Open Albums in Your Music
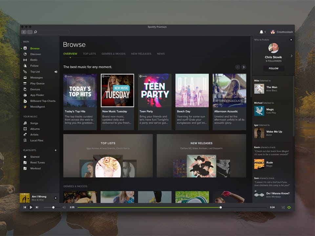This screenshot has height=236, width=315. click(x=35, y=129)
